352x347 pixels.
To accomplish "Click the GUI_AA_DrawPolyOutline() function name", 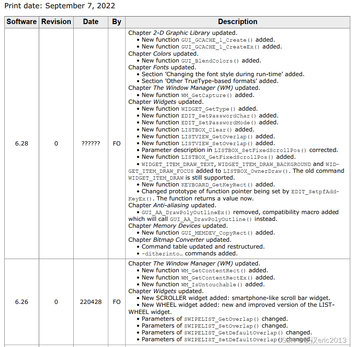I will pos(211,219).
